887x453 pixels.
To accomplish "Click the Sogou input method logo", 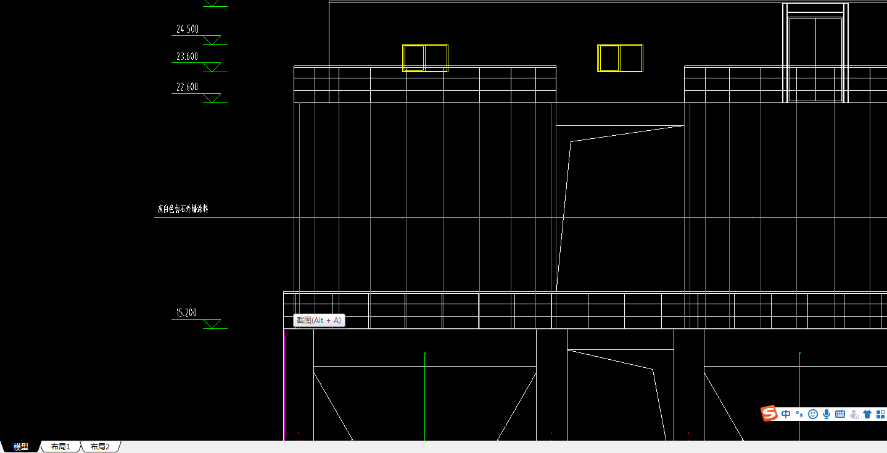I will (x=769, y=414).
